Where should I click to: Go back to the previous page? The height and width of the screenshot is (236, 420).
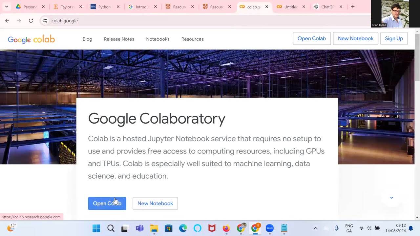pyautogui.click(x=7, y=21)
